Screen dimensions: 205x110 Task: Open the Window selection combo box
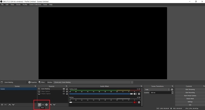pyautogui.click(x=93, y=82)
